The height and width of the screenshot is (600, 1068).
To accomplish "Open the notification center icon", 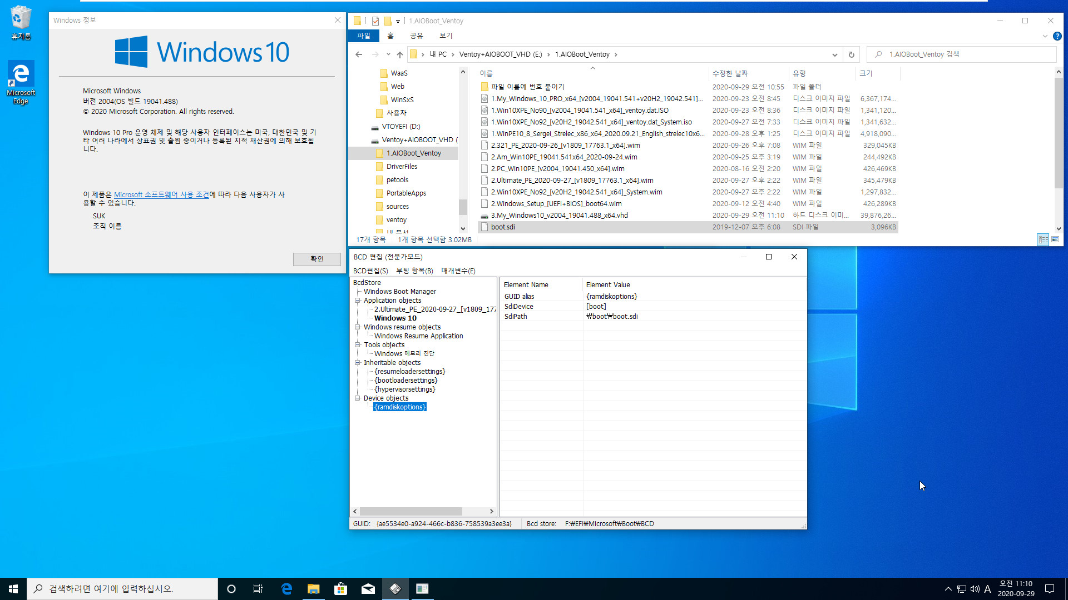I will 1050,589.
